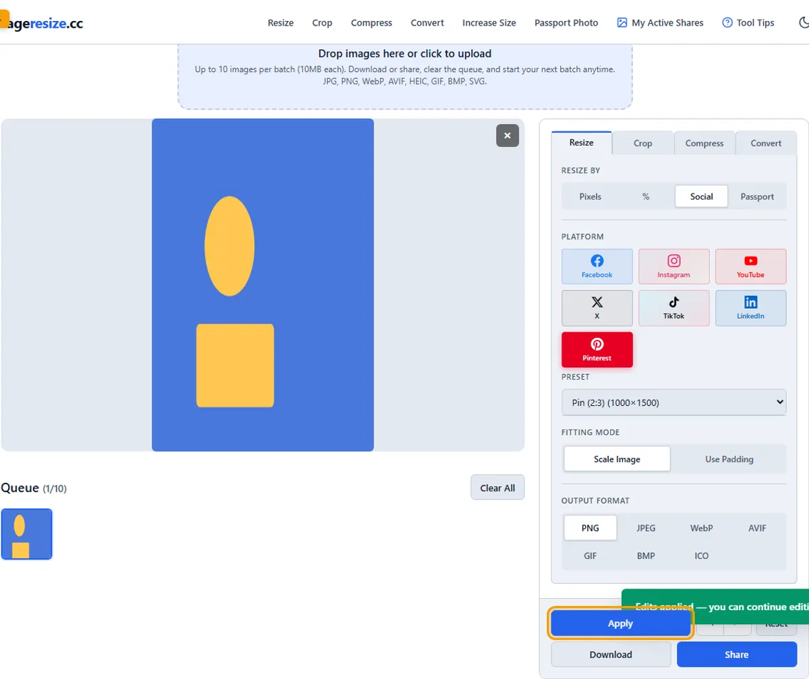Select the Facebook platform

pyautogui.click(x=597, y=266)
